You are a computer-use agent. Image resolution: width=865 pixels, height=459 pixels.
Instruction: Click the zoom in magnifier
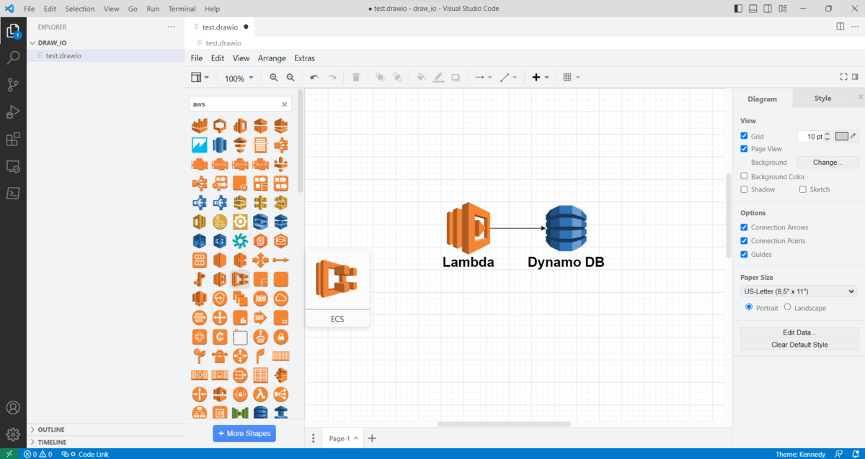(274, 78)
